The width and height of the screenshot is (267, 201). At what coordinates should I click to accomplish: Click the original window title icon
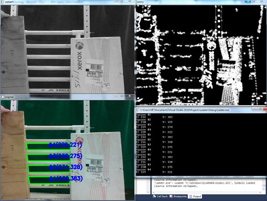point(2,97)
